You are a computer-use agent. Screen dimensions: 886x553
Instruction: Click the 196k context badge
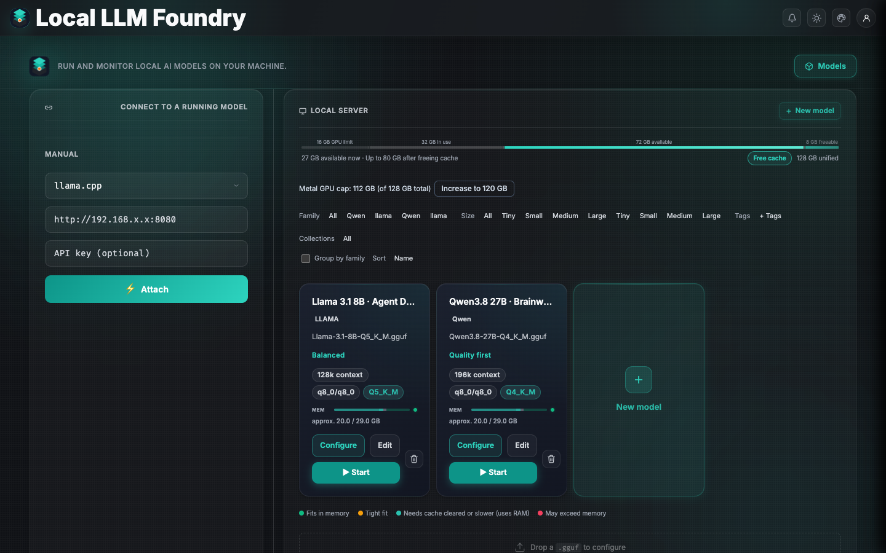click(x=477, y=375)
